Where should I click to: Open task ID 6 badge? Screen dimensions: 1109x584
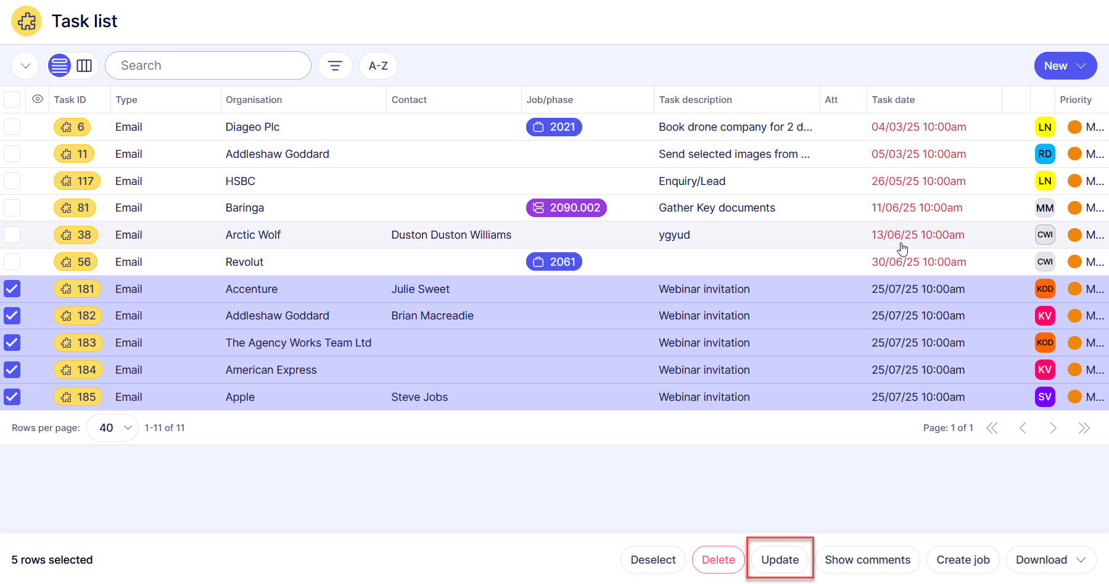(x=73, y=127)
